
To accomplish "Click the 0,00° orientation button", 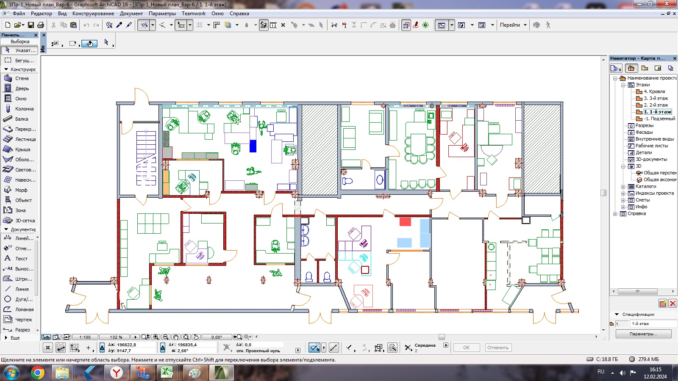I will coord(217,337).
